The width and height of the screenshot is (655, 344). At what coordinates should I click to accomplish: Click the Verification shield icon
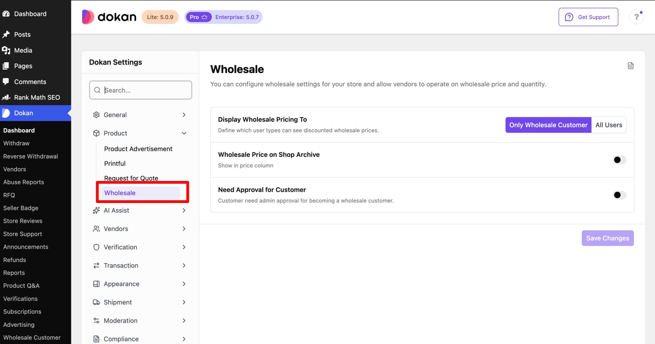coord(96,247)
